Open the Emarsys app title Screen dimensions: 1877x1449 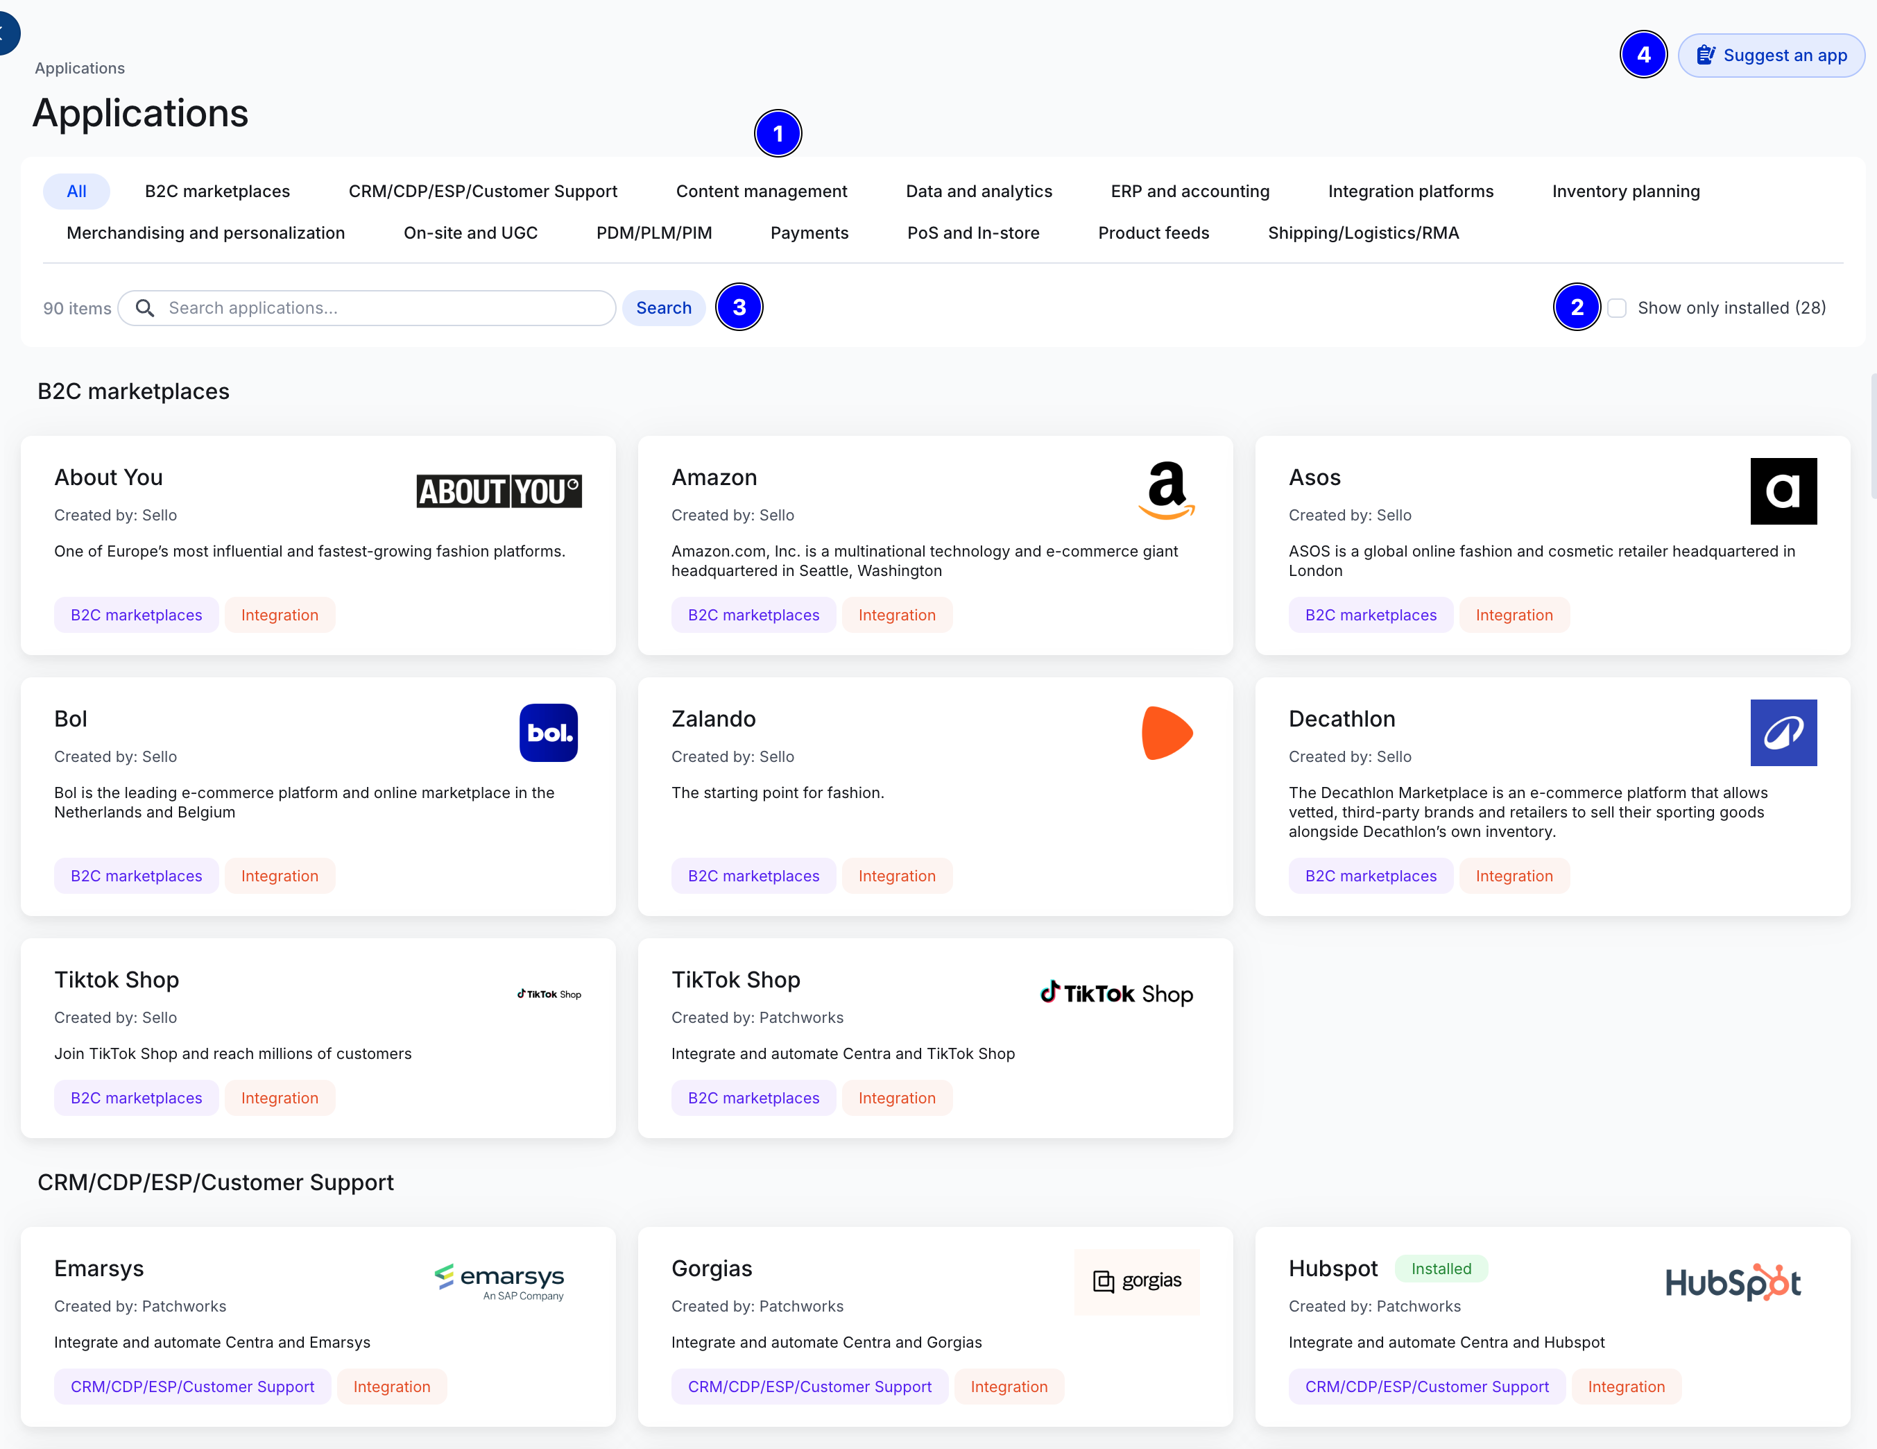click(98, 1269)
